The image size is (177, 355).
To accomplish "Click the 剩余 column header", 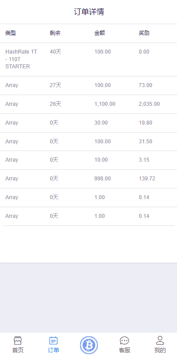I will (55, 33).
